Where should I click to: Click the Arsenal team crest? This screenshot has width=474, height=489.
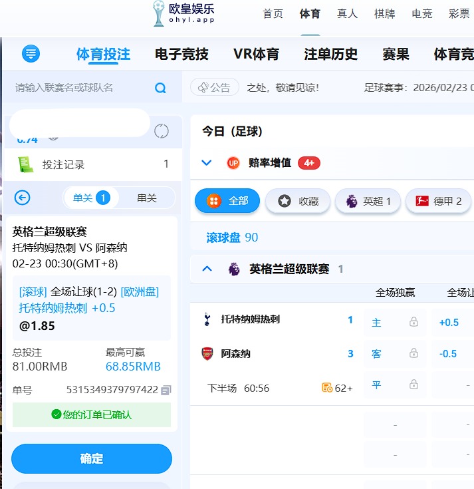point(207,354)
